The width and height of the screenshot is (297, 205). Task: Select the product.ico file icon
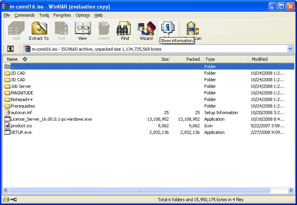pos(7,125)
